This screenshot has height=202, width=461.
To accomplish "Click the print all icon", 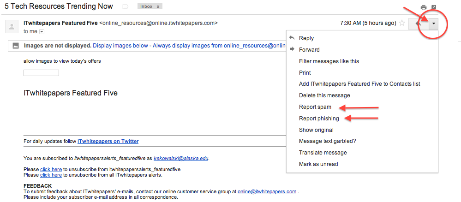I will (x=423, y=7).
